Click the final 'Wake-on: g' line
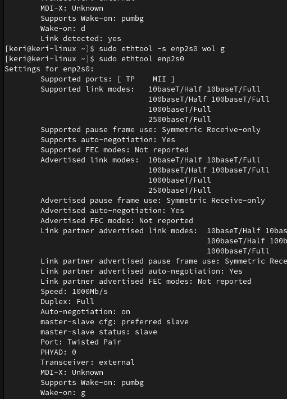 click(63, 393)
